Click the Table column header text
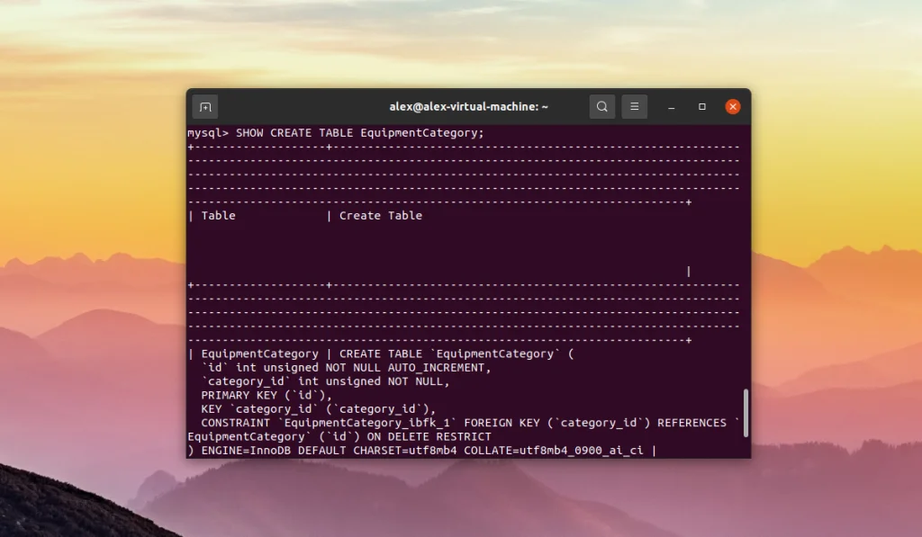The image size is (922, 537). point(217,215)
